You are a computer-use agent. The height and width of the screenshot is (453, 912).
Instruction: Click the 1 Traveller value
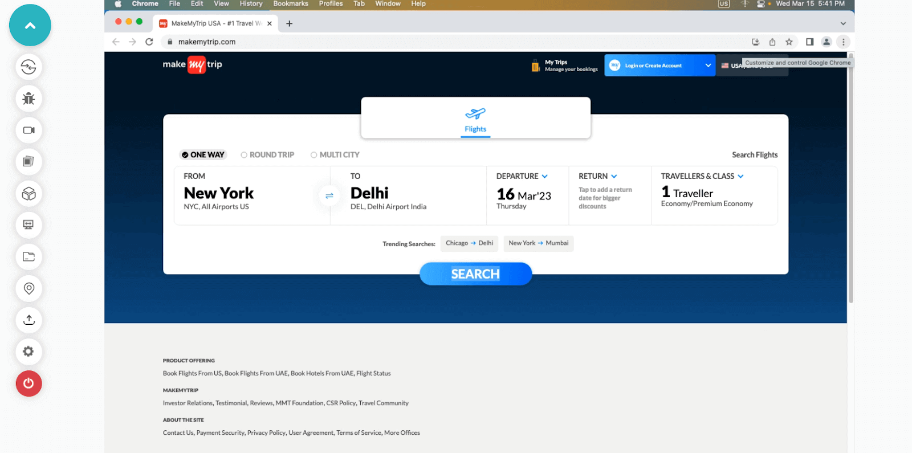click(687, 193)
